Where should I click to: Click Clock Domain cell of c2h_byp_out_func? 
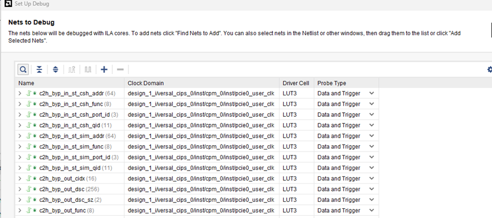(202, 210)
